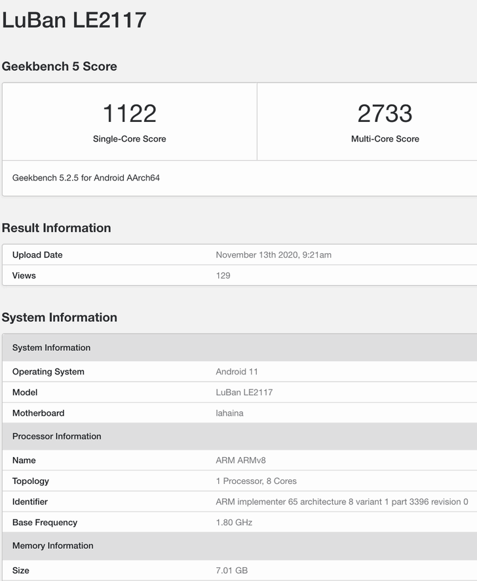Image resolution: width=477 pixels, height=581 pixels.
Task: Click the Topology row label
Action: [31, 481]
